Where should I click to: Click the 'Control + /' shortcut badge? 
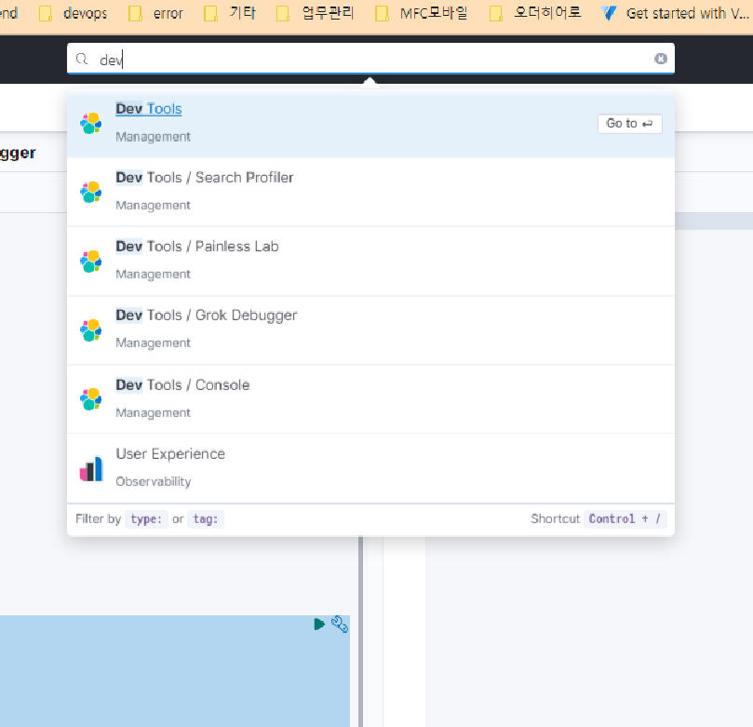click(x=625, y=519)
